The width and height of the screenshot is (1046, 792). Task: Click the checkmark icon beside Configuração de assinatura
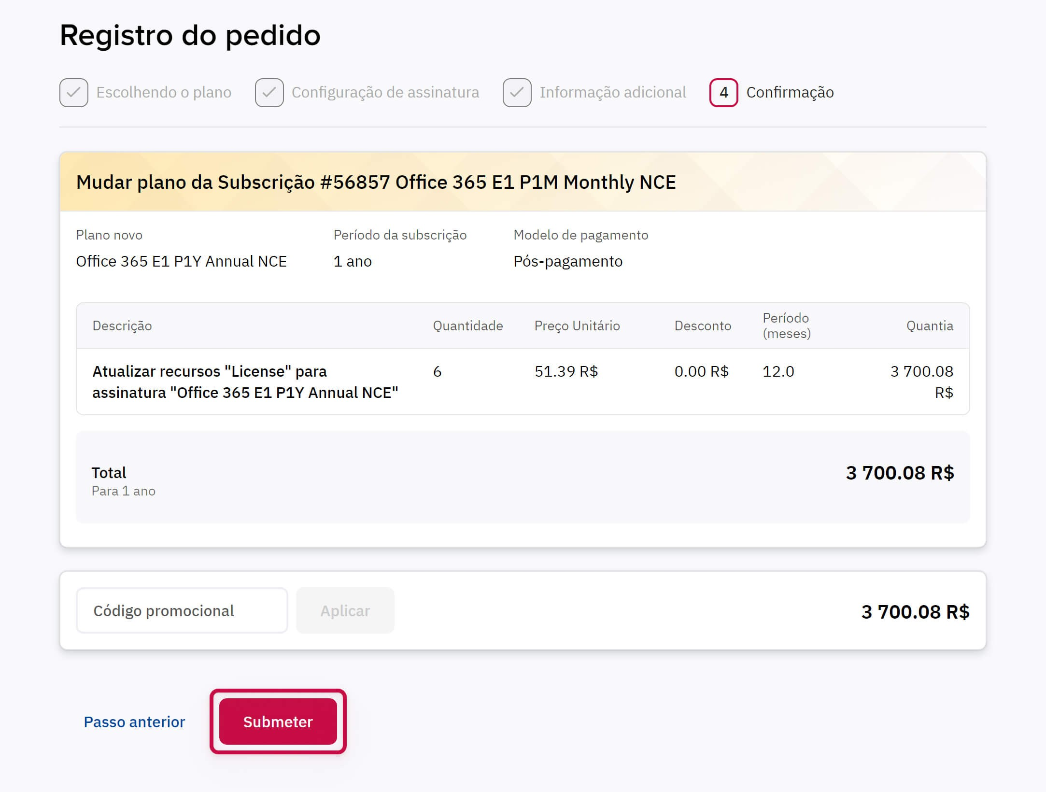[269, 92]
